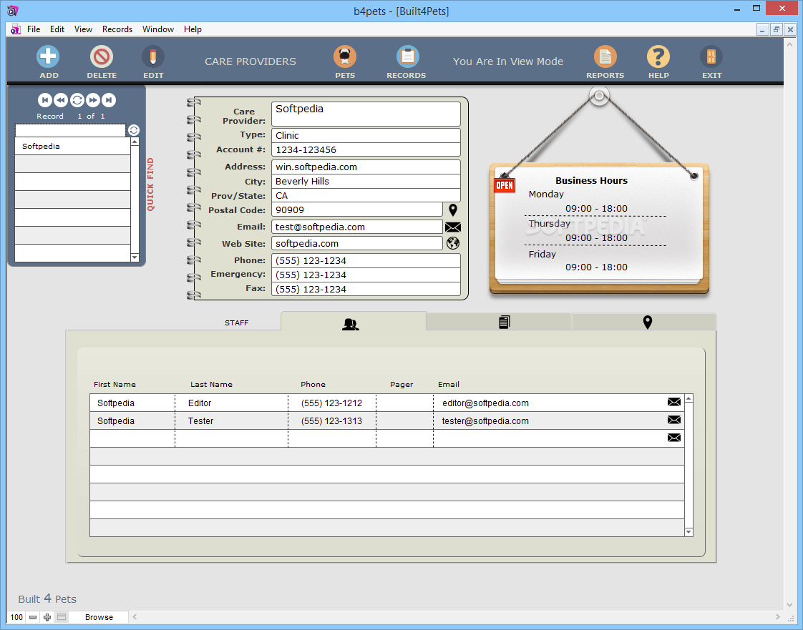Click the City field Beverly Hills

(x=366, y=181)
